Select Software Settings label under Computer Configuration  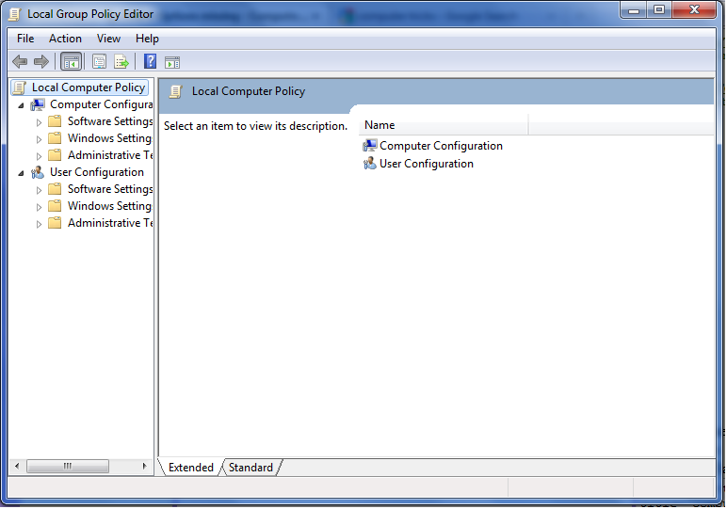tap(110, 121)
